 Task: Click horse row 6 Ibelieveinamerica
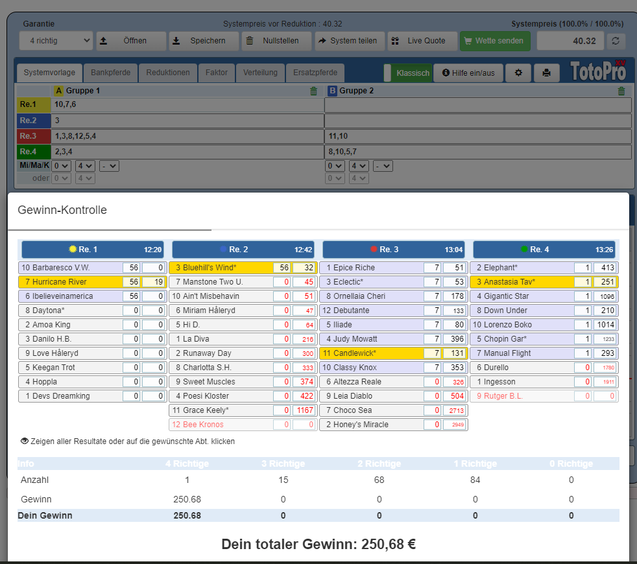click(93, 296)
